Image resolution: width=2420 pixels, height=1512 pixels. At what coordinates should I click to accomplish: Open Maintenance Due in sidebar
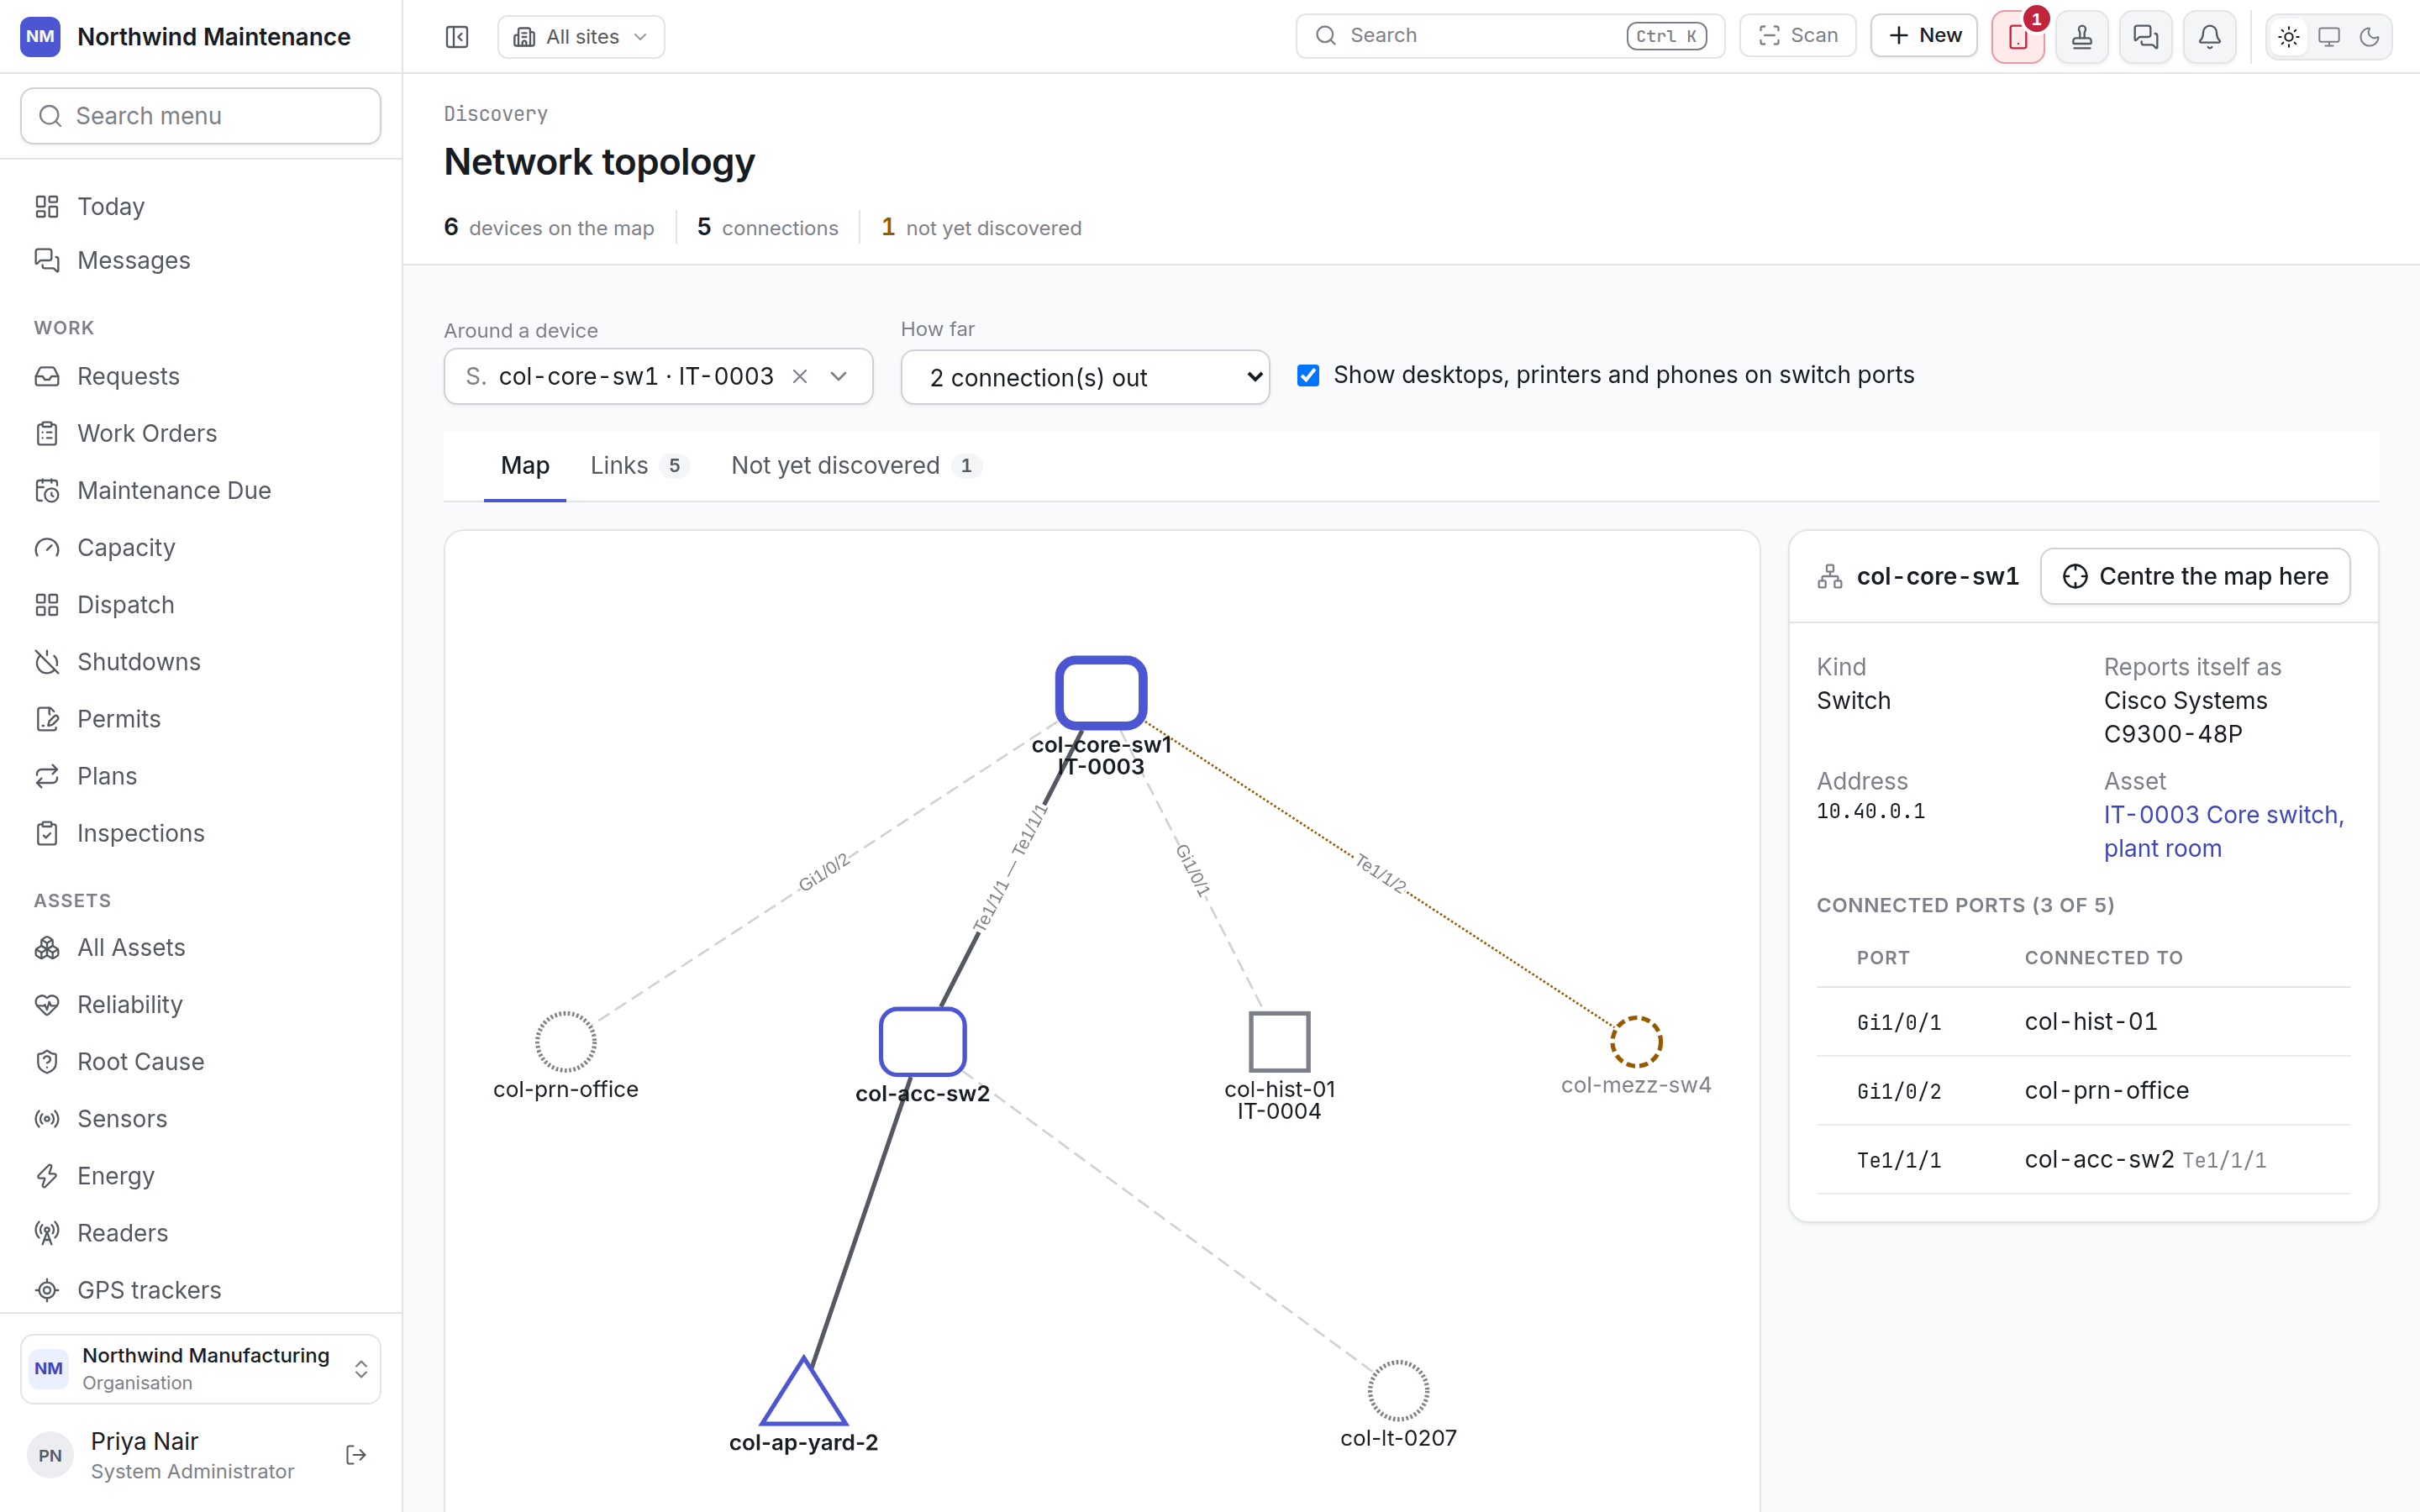tap(200, 490)
